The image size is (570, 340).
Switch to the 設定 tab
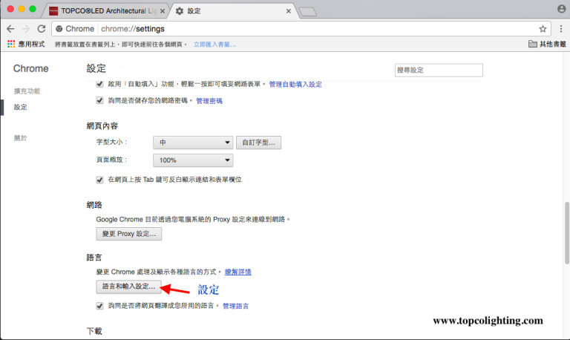[232, 11]
